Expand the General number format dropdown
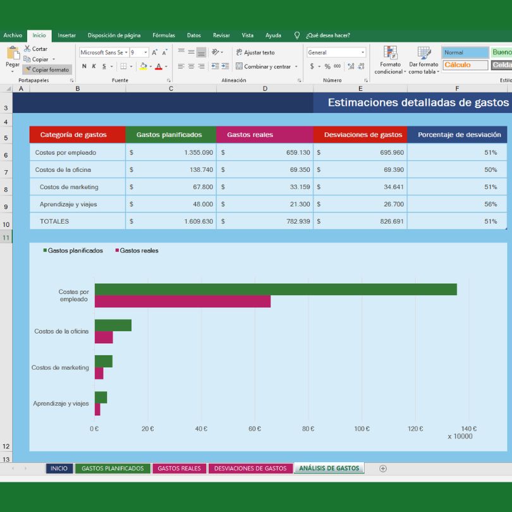 [x=363, y=52]
